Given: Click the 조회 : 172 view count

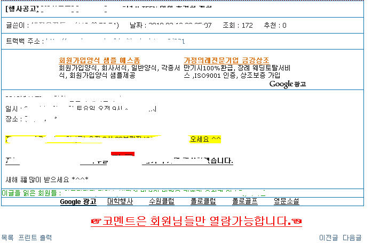Looking at the screenshot, I should 238,26.
